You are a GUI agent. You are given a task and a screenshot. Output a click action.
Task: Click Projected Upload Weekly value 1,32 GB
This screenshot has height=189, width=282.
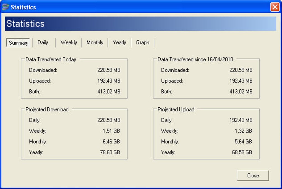coord(243,131)
